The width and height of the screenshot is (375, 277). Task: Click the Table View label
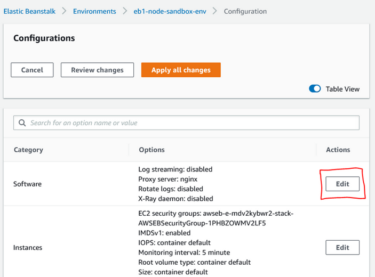tap(342, 89)
